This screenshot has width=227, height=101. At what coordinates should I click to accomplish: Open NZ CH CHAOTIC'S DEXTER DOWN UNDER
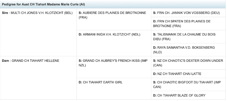point(188,63)
